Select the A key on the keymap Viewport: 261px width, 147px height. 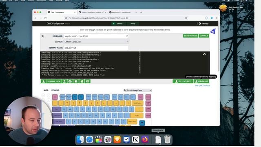pos(66,115)
